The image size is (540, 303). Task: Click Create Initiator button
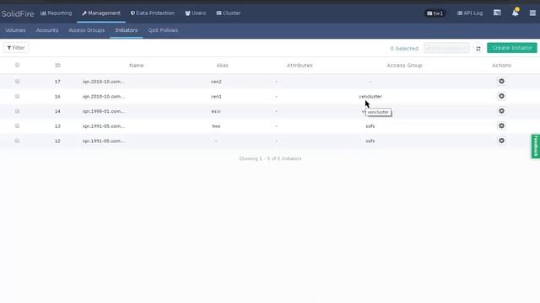coord(512,48)
